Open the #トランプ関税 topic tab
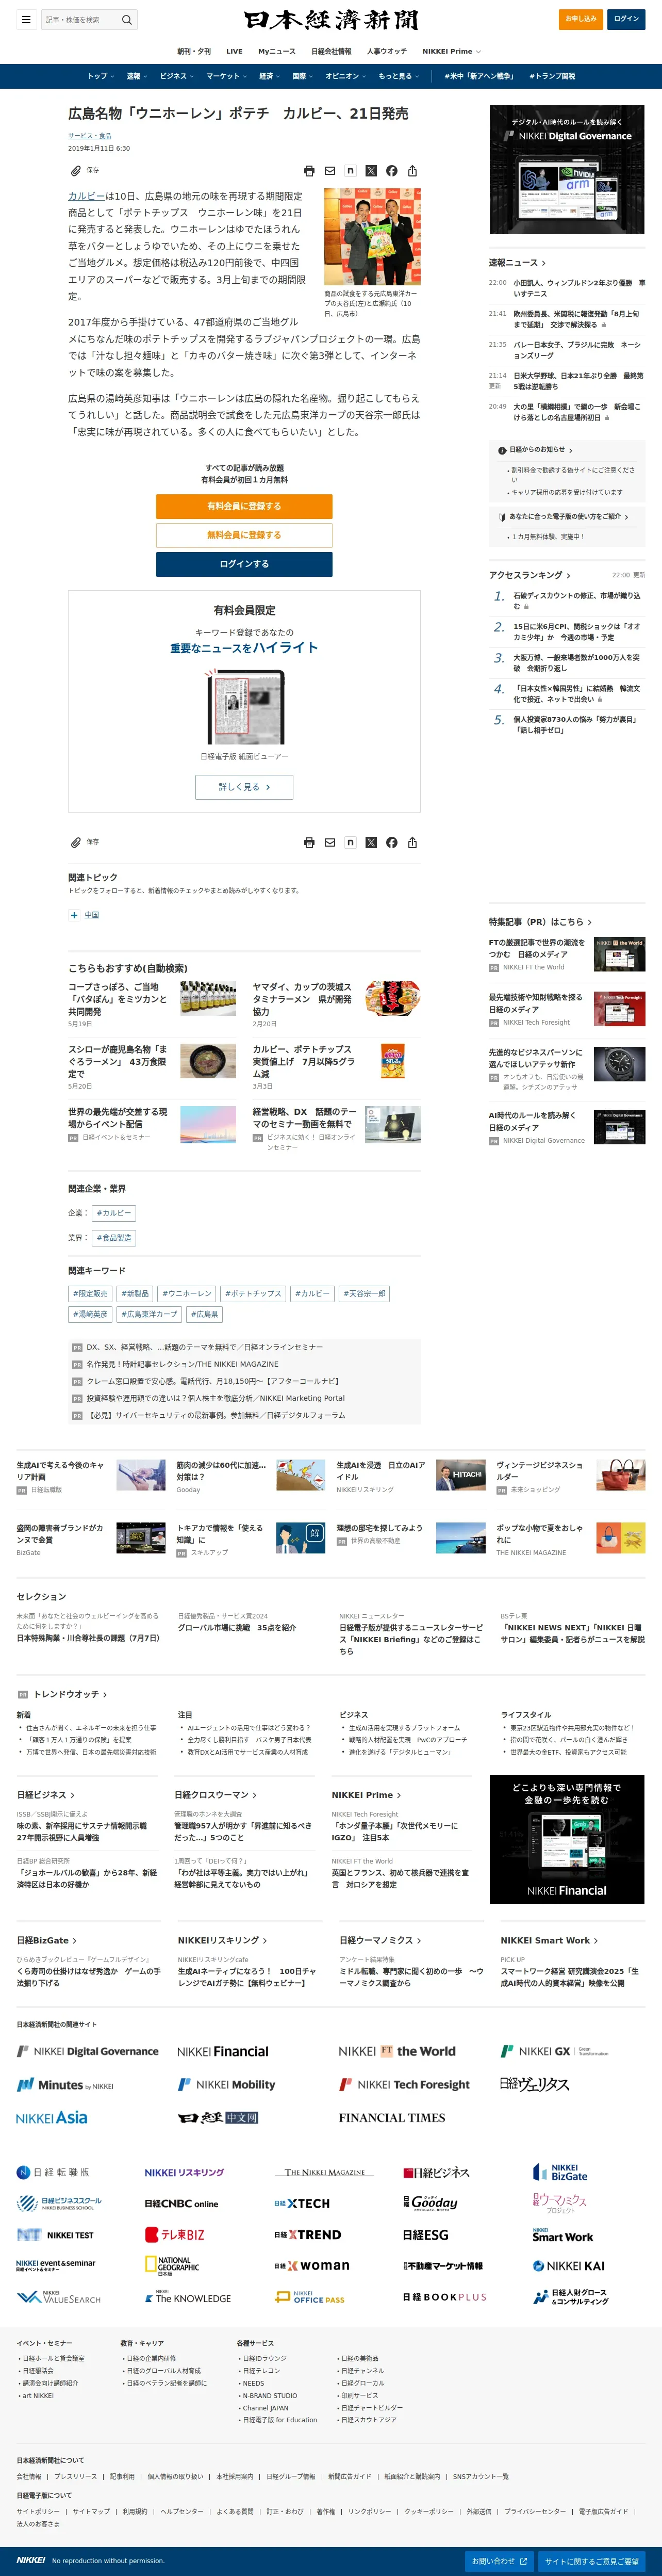The height and width of the screenshot is (2576, 662). [553, 76]
